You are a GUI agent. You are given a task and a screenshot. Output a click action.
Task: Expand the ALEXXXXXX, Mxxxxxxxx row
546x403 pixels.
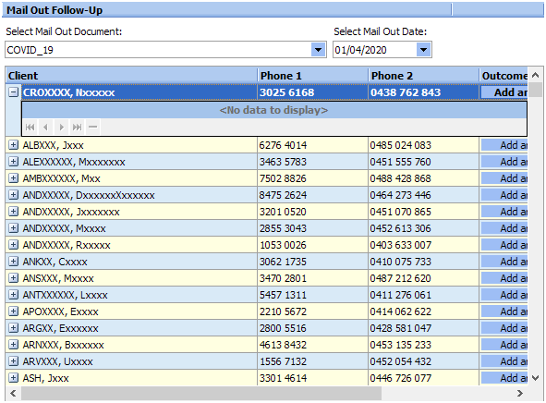[x=13, y=162]
